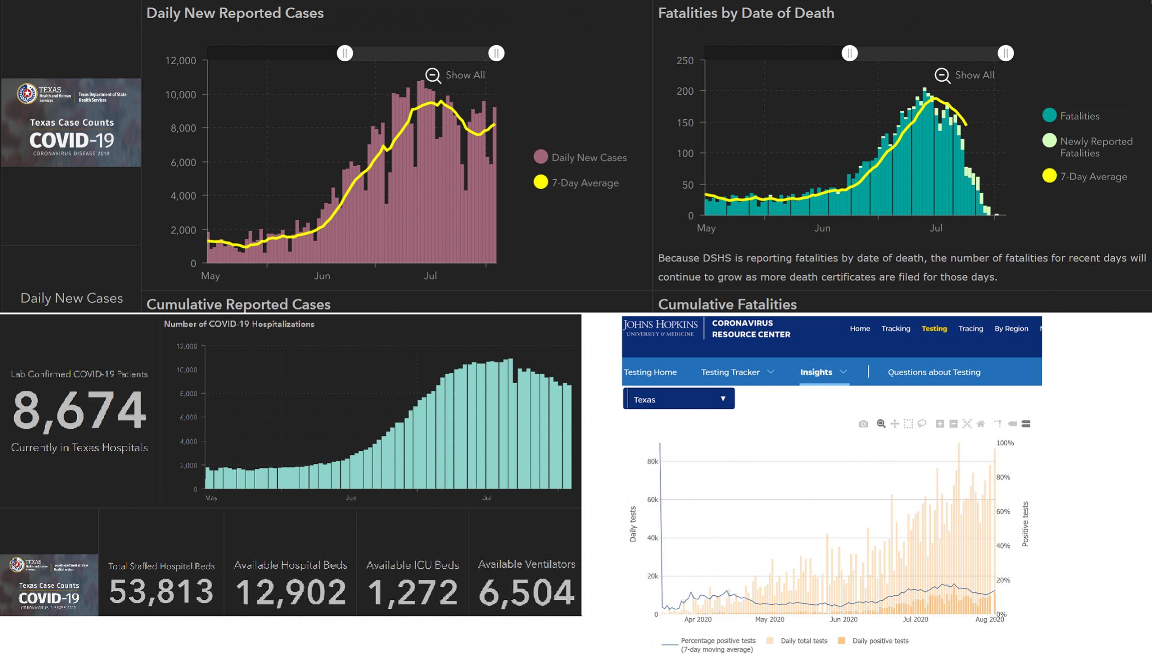Image resolution: width=1152 pixels, height=661 pixels.
Task: Click the 53,813 total staffed hospital beds value
Action: [161, 591]
